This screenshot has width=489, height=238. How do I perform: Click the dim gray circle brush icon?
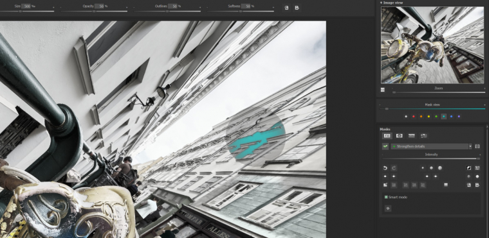click(x=468, y=176)
